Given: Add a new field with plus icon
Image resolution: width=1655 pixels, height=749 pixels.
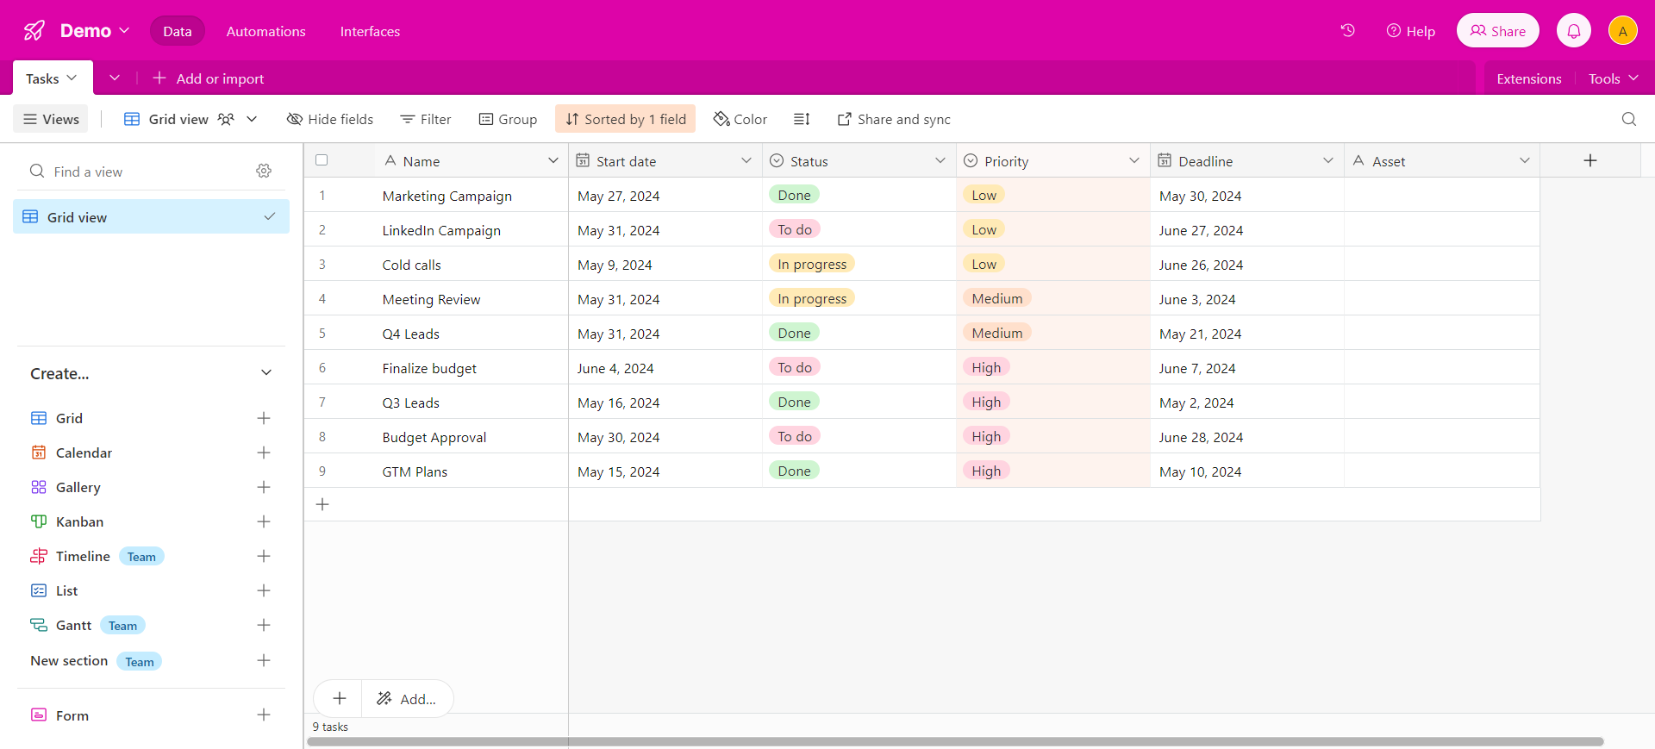Looking at the screenshot, I should pyautogui.click(x=1590, y=160).
